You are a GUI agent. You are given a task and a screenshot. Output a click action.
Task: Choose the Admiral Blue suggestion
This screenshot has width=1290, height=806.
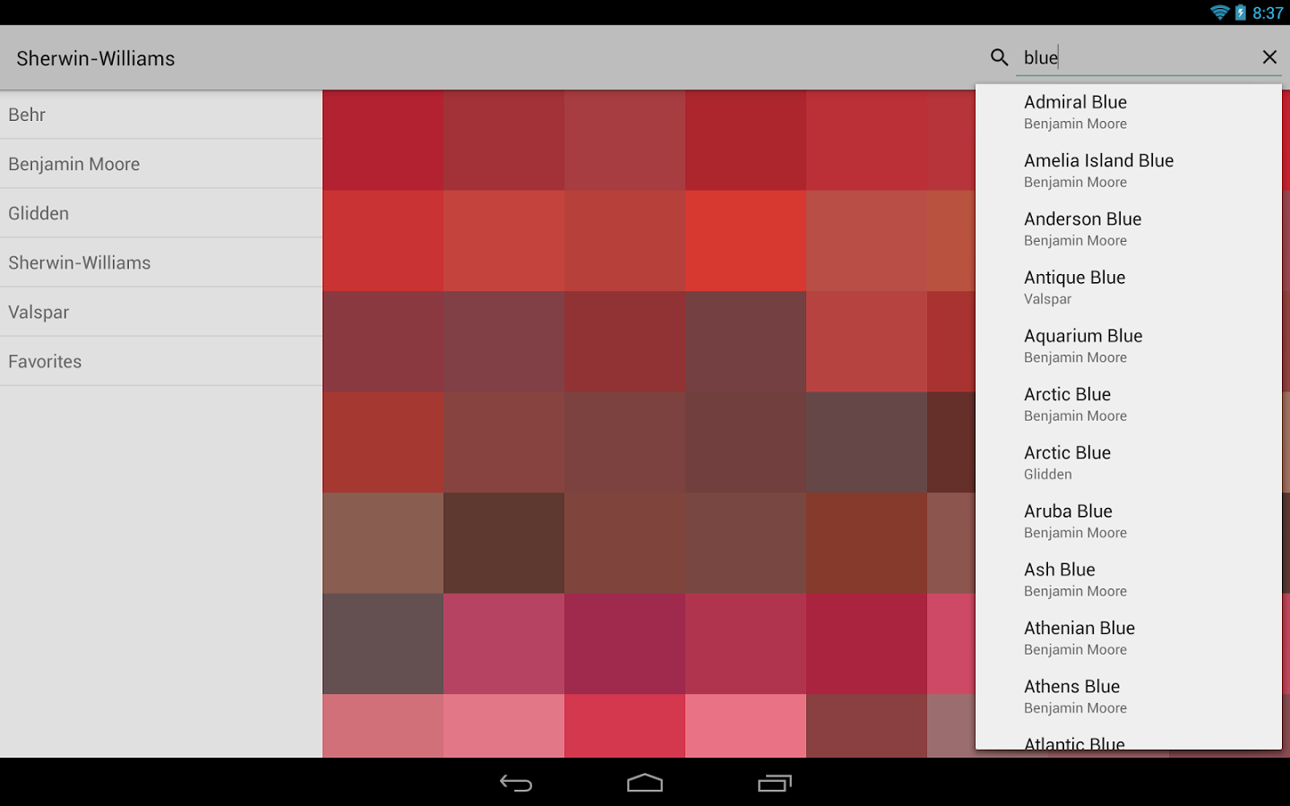tap(1129, 113)
